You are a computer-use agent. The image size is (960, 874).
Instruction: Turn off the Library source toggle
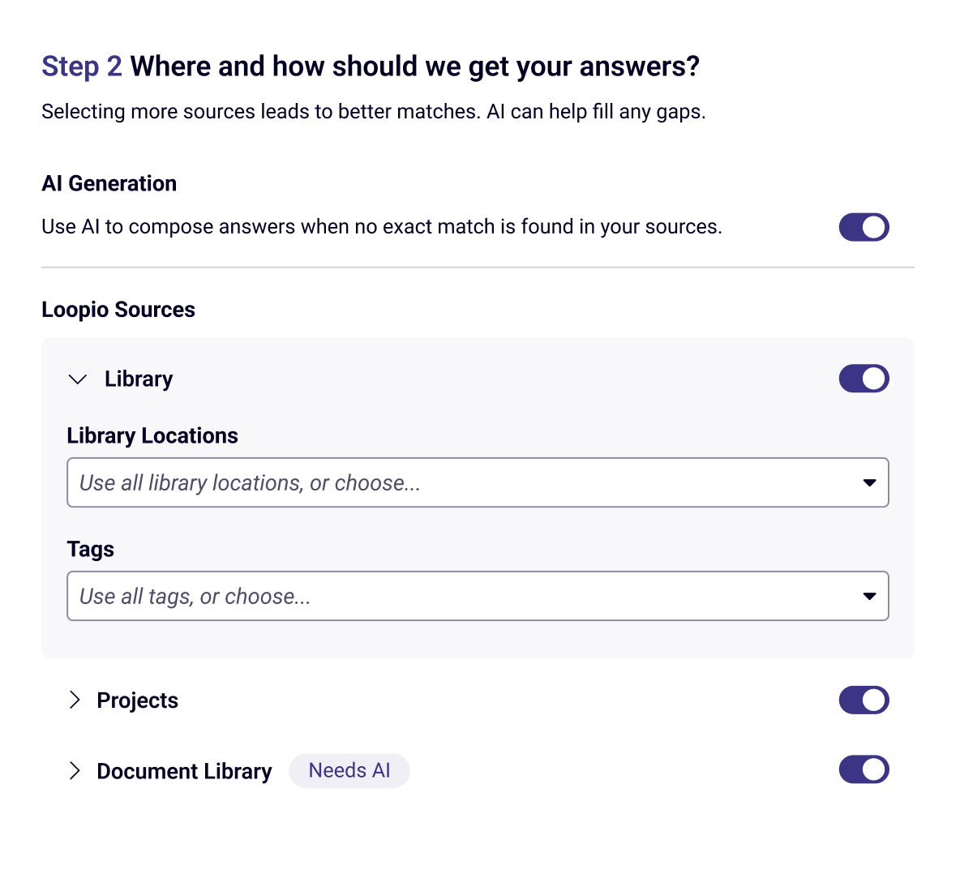tap(864, 379)
